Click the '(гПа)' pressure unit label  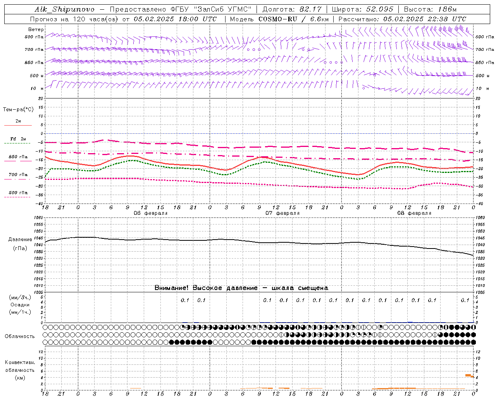(x=20, y=249)
